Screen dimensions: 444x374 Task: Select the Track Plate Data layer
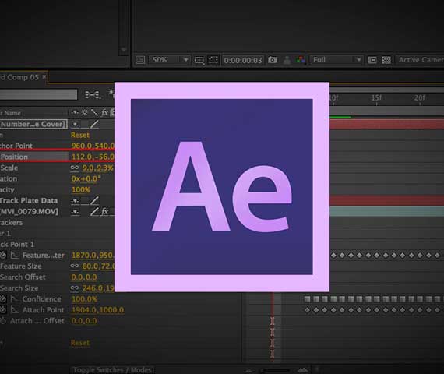(29, 200)
